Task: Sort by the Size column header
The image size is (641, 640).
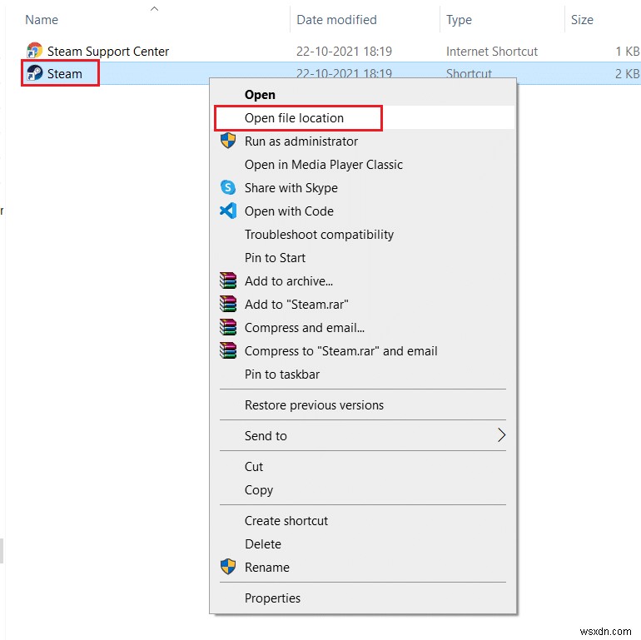Action: 582,20
